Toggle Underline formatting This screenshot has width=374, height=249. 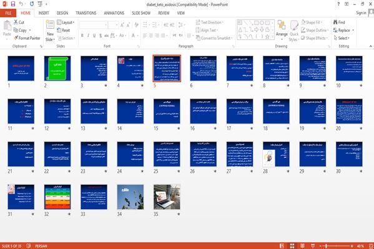click(x=94, y=36)
